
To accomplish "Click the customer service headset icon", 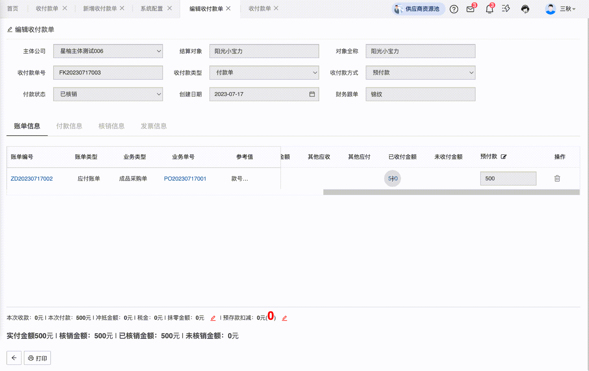I will pyautogui.click(x=525, y=9).
